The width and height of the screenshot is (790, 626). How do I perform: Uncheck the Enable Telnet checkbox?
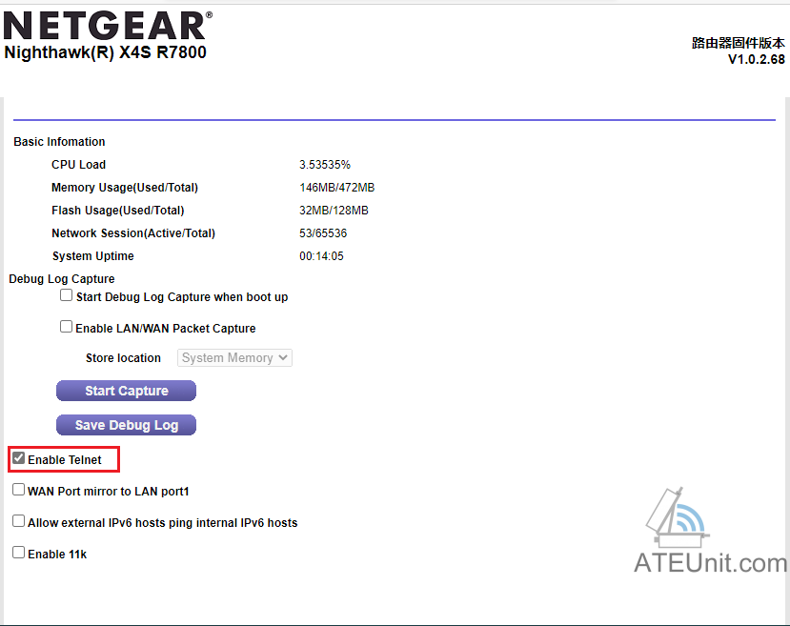pos(19,458)
